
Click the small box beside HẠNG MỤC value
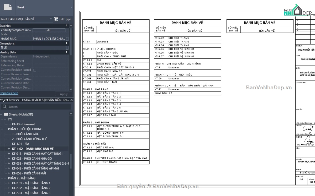point(67,39)
